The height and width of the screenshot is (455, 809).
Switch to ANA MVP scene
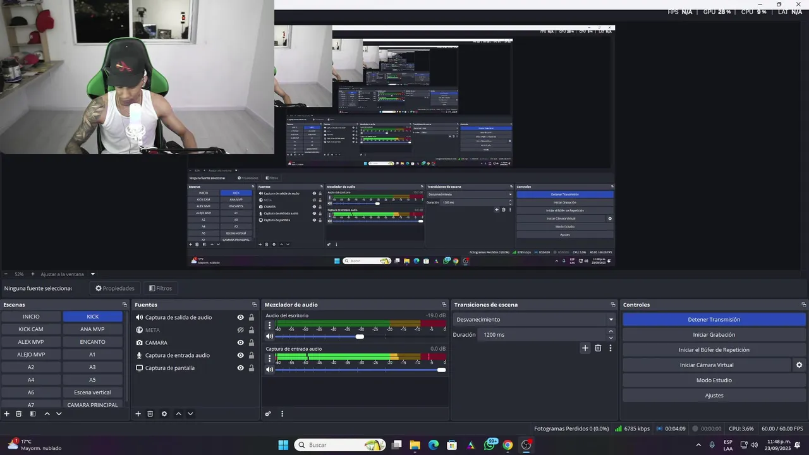click(x=92, y=329)
